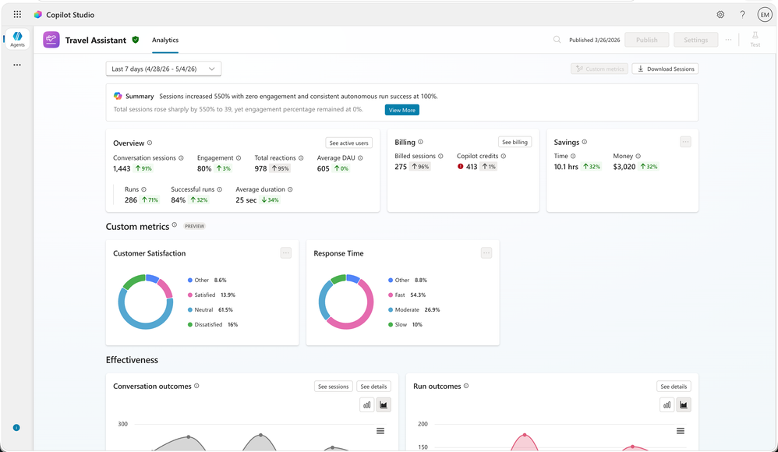This screenshot has width=778, height=452.
Task: Click the PREVIEW badge
Action: (195, 226)
